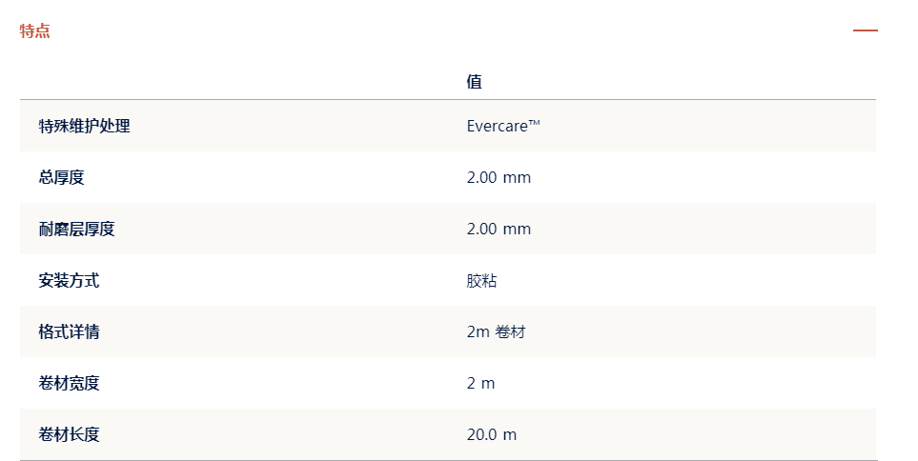The image size is (918, 461).
Task: Click the mm unit in 总厚度 row
Action: [517, 177]
